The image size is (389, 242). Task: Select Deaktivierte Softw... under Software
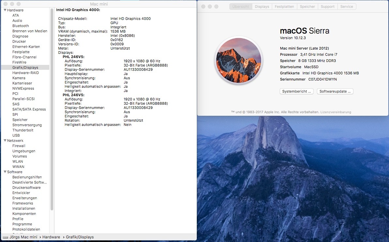29,182
